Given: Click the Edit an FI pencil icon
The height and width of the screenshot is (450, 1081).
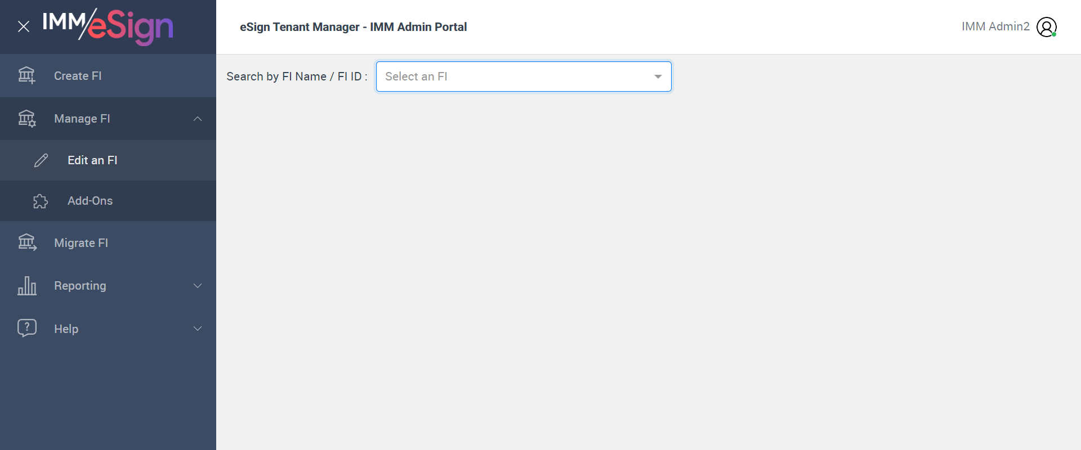Looking at the screenshot, I should [41, 160].
